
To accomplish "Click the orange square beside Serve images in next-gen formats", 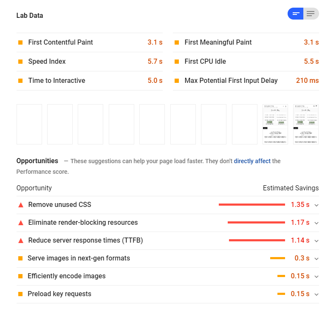I will pos(20,258).
